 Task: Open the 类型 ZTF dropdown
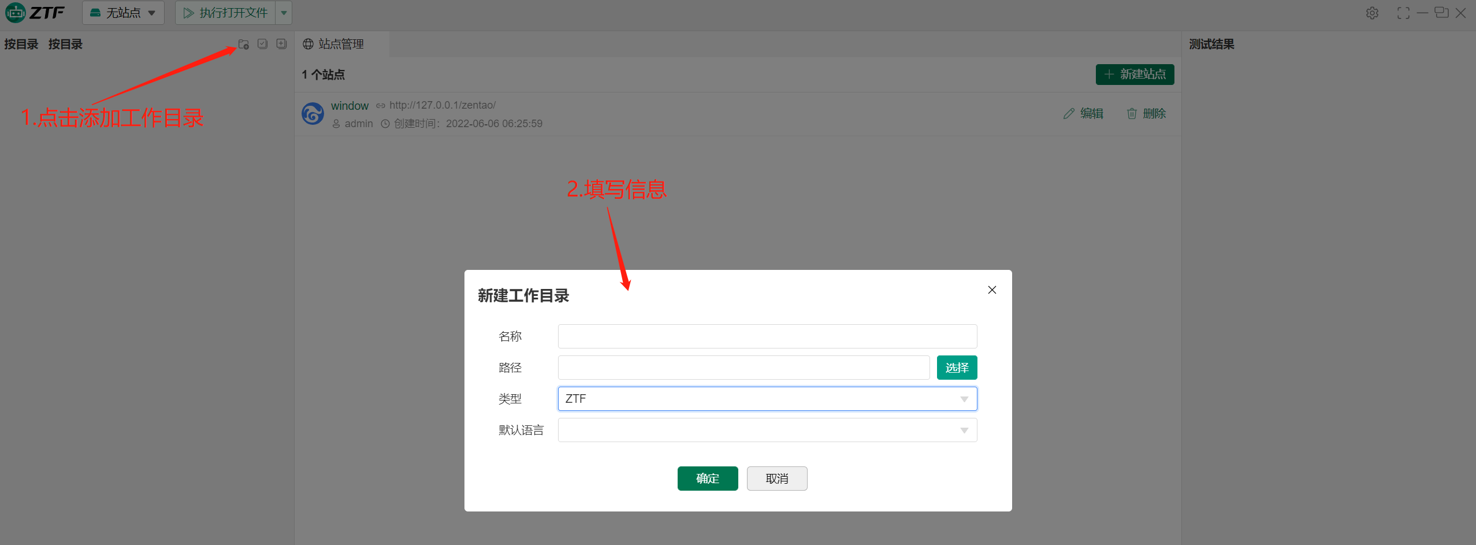pos(767,399)
